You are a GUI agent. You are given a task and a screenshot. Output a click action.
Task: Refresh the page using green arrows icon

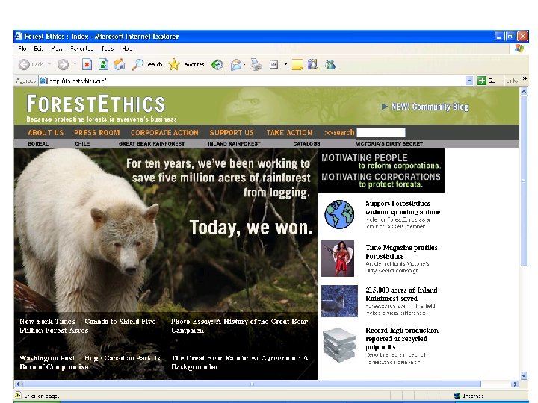coord(103,64)
